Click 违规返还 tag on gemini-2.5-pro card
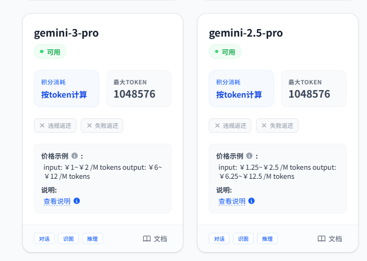367x261 pixels. tap(230, 126)
